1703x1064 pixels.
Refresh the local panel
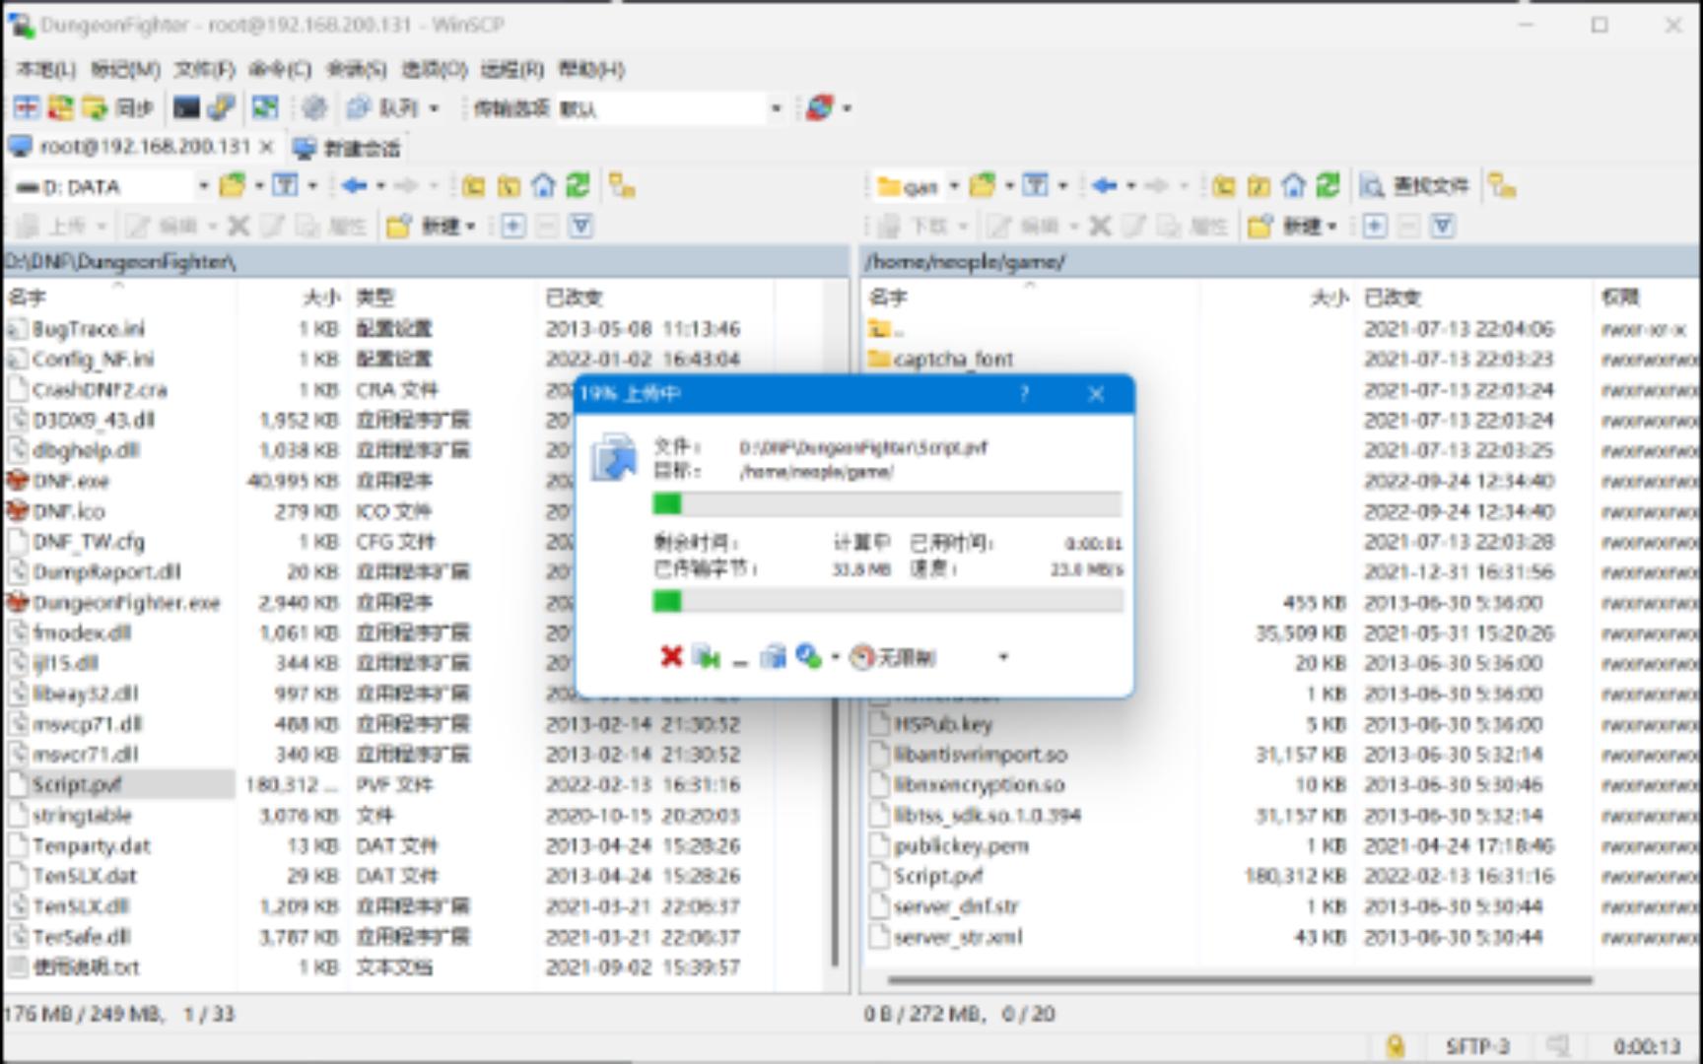tap(578, 186)
